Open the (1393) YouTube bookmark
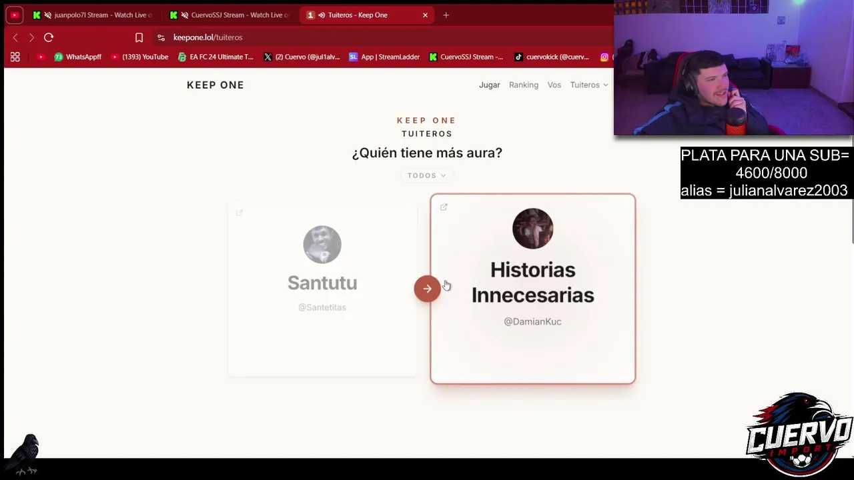854x480 pixels. 139,57
